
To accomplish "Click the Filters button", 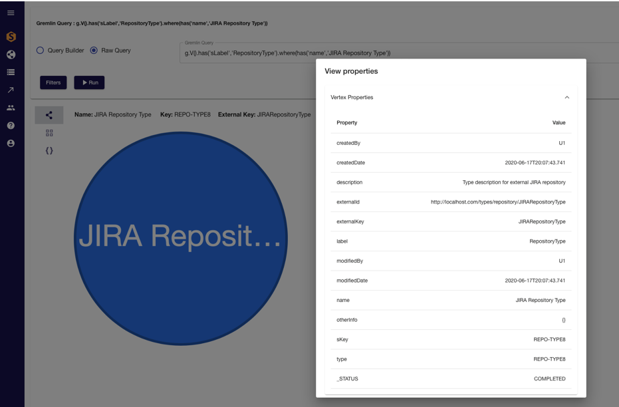I will [x=53, y=82].
